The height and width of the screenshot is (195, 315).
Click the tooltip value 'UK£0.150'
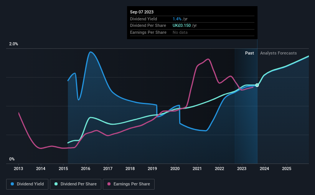(181, 26)
